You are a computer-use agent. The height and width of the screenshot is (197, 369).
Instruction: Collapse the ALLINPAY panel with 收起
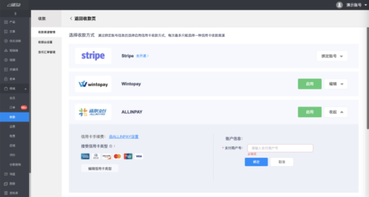pyautogui.click(x=336, y=112)
